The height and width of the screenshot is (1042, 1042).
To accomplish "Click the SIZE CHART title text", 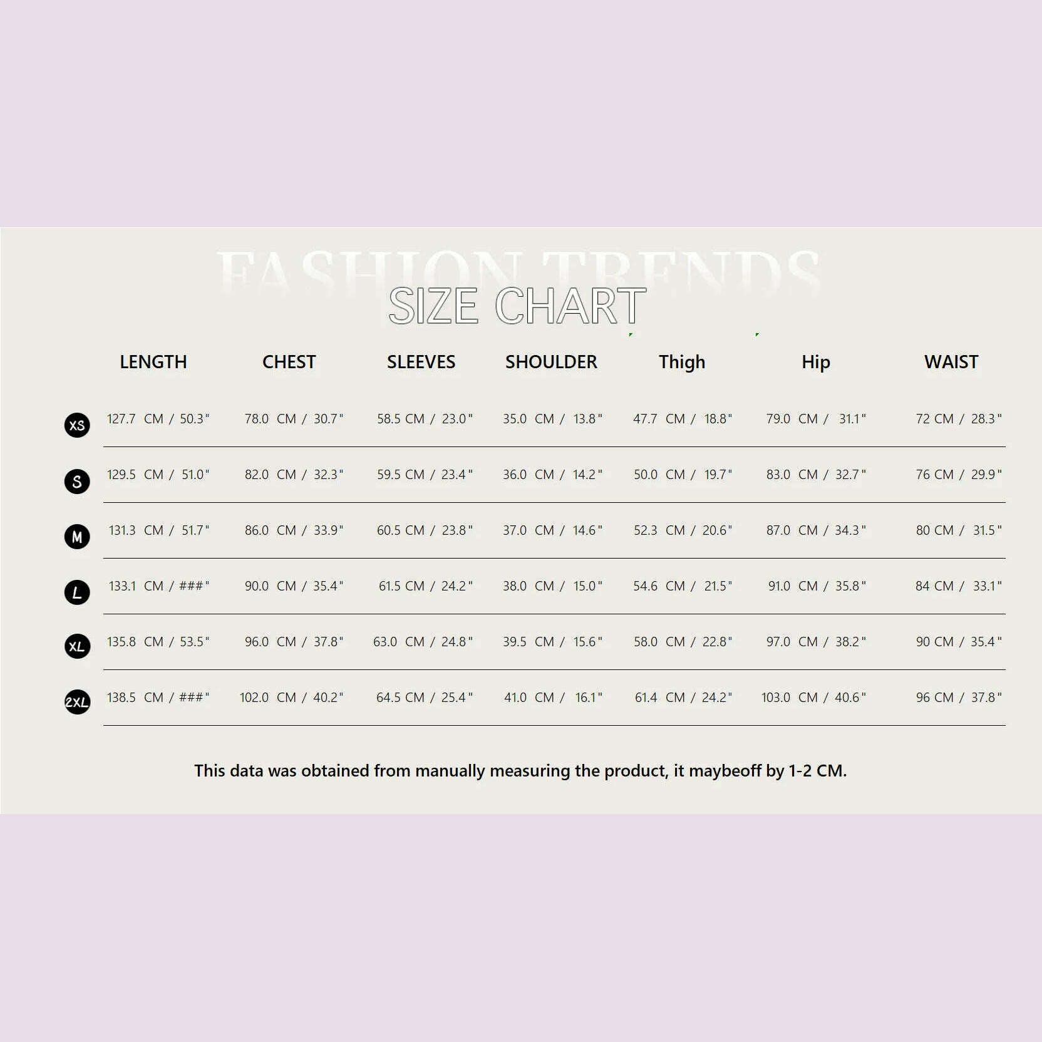I will point(517,306).
